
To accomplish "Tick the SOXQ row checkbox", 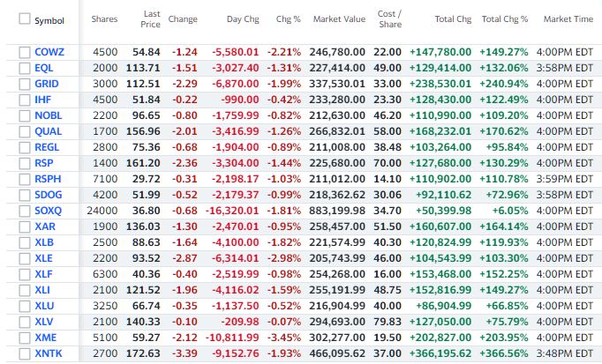I will 25,211.
